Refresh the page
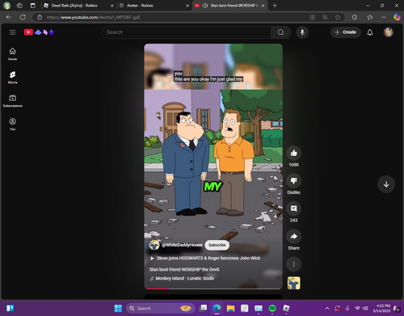This screenshot has height=316, width=404. click(x=23, y=17)
